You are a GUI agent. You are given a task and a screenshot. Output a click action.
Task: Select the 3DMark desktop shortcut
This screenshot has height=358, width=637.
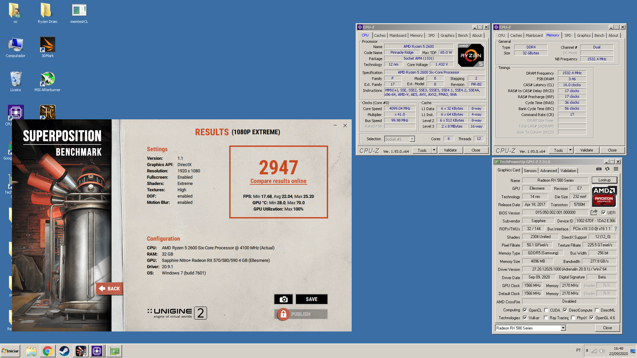tap(47, 47)
